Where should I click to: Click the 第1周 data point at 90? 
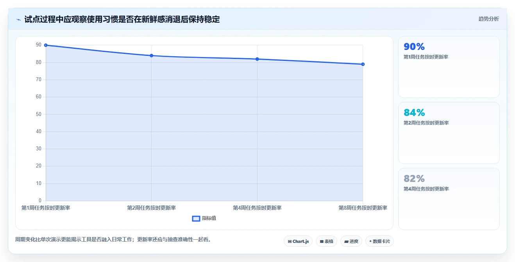point(46,45)
